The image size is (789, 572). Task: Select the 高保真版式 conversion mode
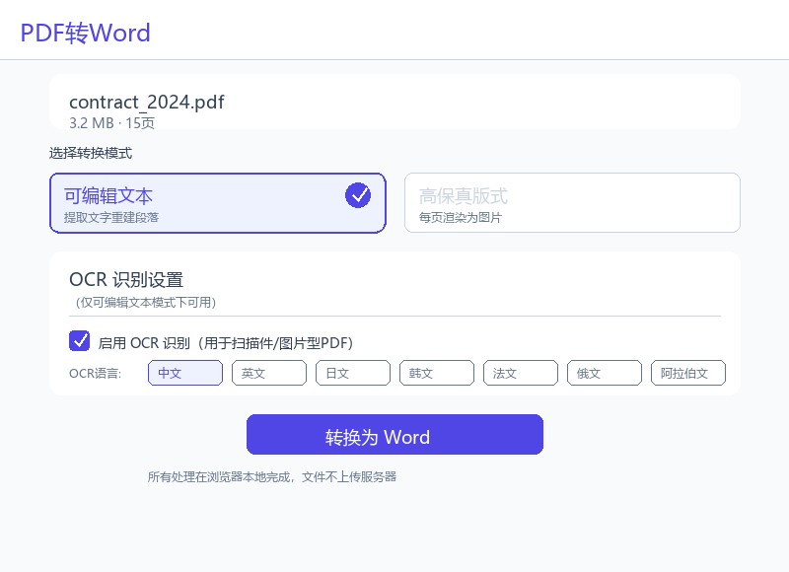pyautogui.click(x=572, y=203)
